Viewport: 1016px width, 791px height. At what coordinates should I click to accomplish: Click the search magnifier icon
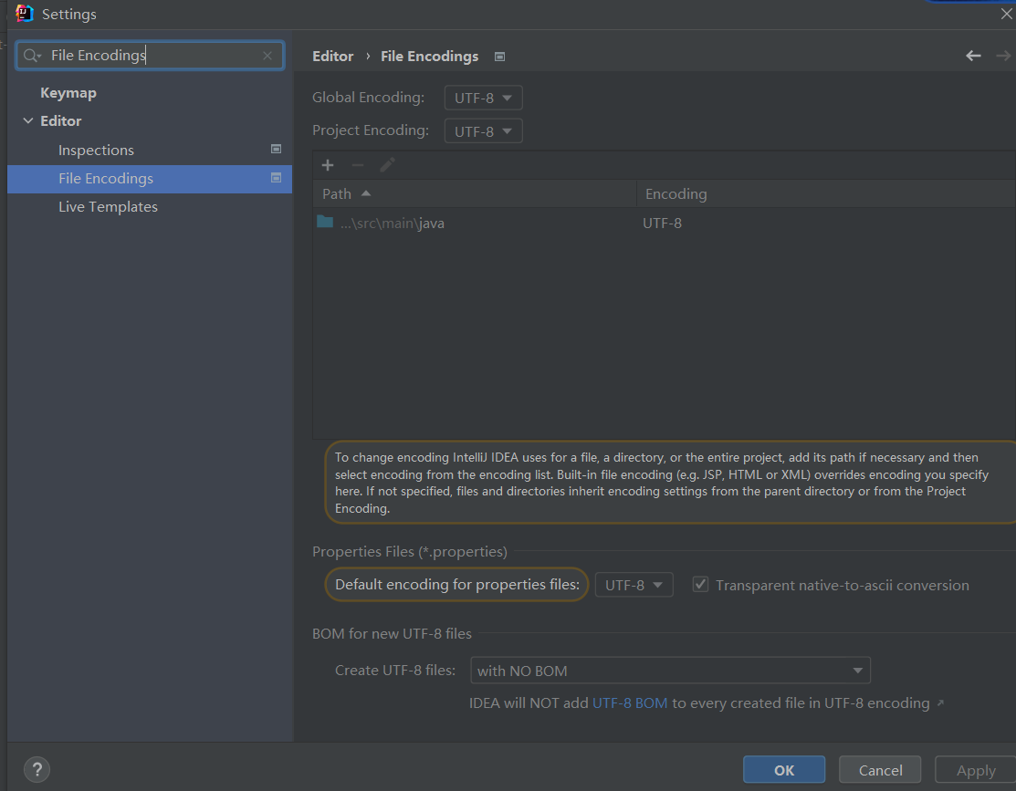[x=31, y=56]
